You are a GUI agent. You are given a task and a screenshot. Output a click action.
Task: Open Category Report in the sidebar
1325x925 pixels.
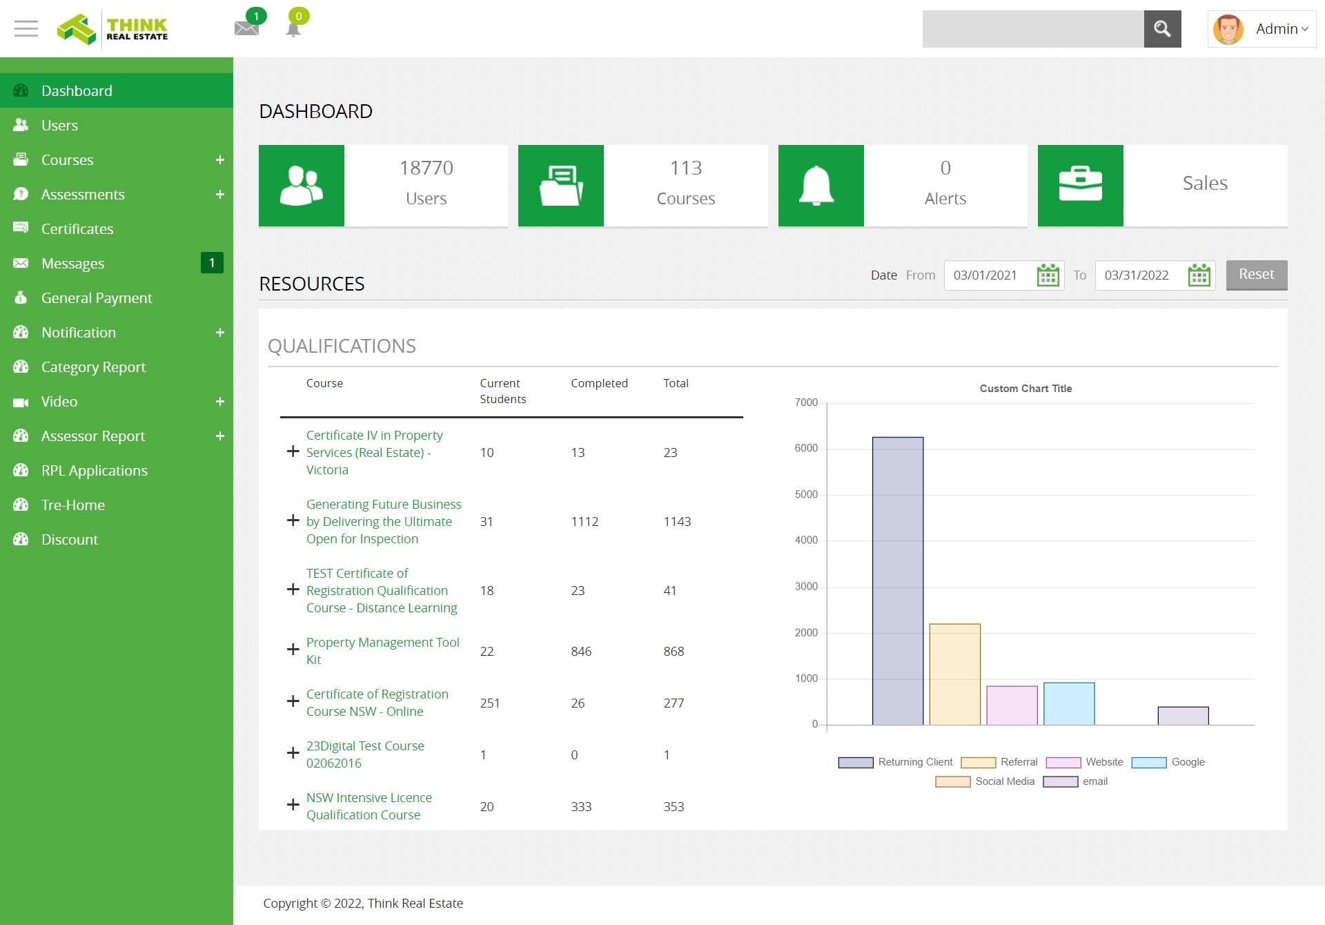(117, 367)
